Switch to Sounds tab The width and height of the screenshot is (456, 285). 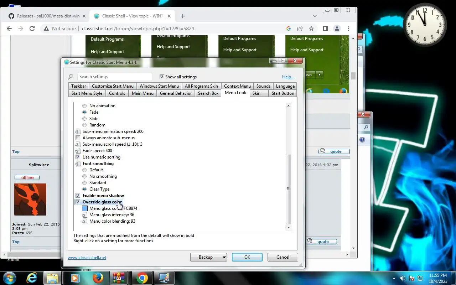point(263,86)
